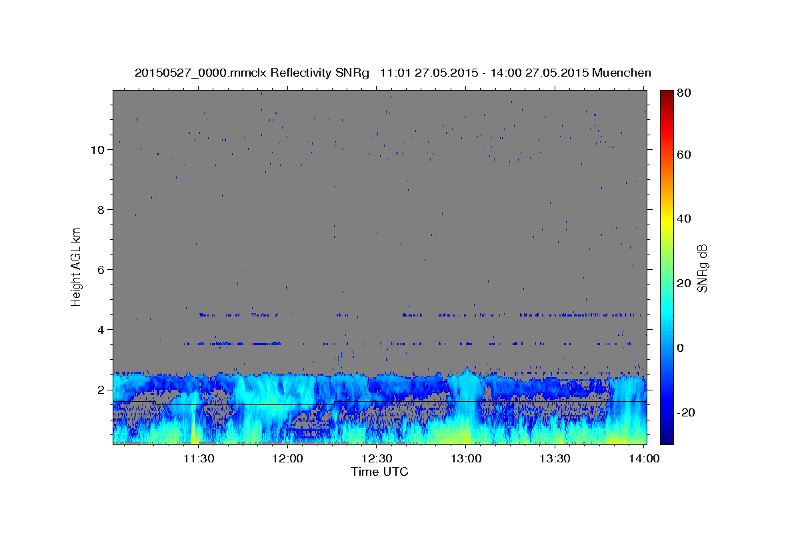
Task: Select the 'Time UTC' x-axis label
Action: pos(379,472)
